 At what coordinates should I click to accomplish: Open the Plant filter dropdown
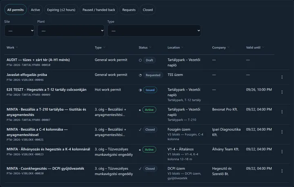coord(71,31)
